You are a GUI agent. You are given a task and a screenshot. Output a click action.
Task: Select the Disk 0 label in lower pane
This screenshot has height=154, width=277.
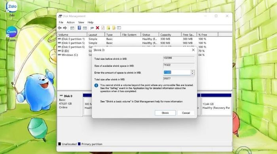(x=68, y=96)
